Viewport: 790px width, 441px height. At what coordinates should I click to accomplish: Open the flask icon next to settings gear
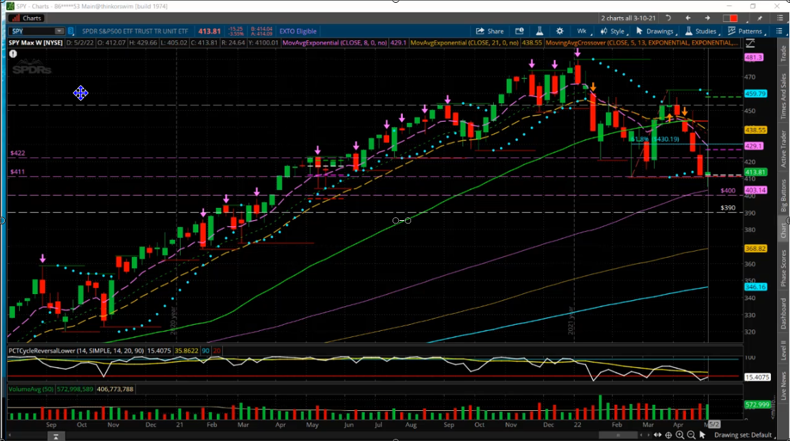pos(539,31)
